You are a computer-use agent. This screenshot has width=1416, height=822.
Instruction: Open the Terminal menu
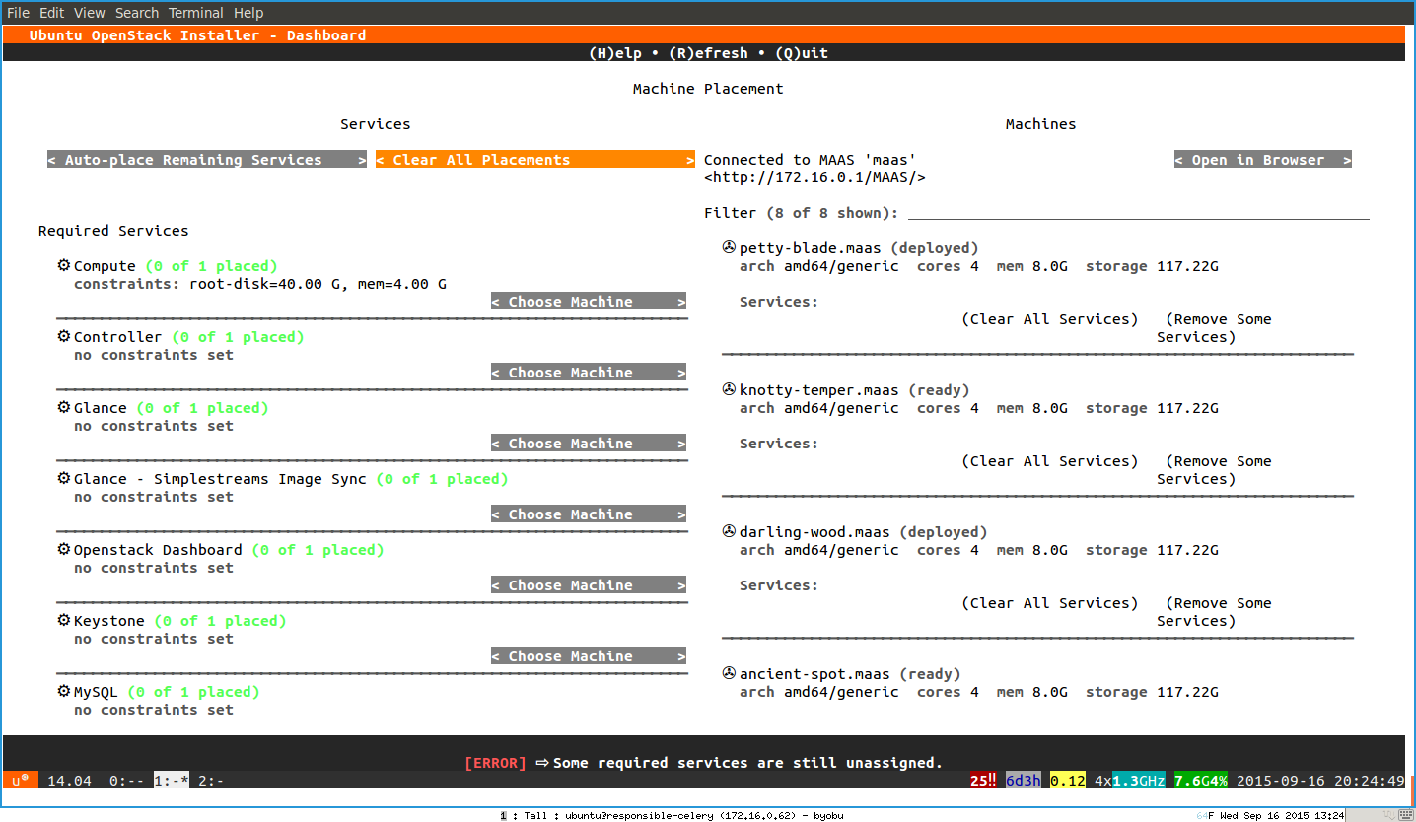[195, 13]
